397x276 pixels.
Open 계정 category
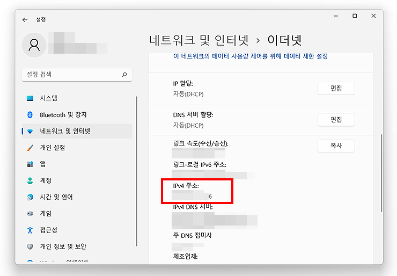77,181
